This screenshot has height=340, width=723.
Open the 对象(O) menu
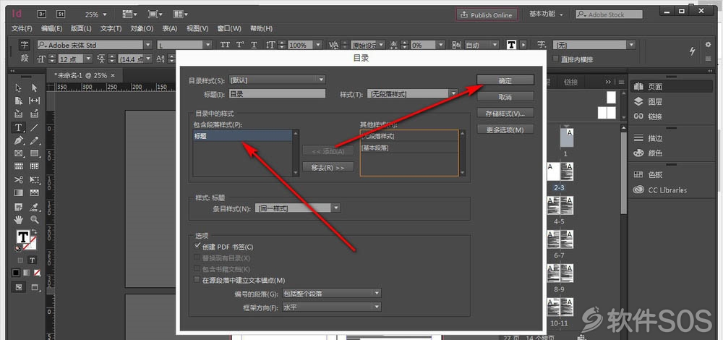142,29
